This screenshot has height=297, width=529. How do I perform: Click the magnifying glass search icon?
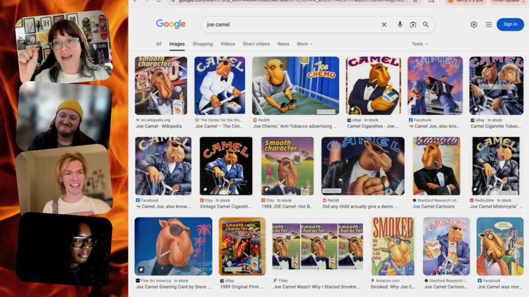tap(426, 25)
